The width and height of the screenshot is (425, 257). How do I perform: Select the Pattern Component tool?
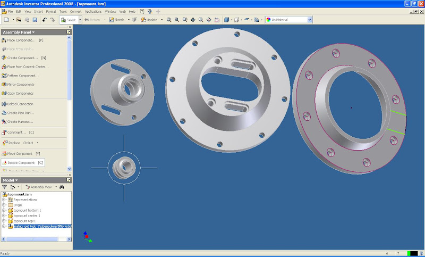click(x=21, y=76)
